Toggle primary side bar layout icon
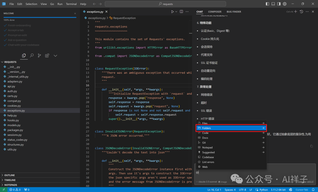 267,4
